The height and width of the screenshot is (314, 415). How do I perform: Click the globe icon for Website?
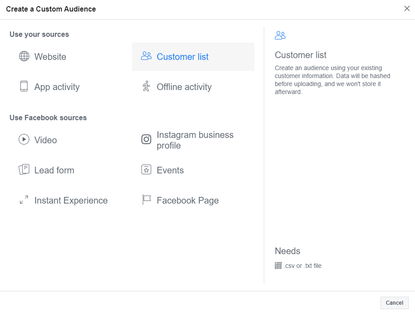pos(24,56)
